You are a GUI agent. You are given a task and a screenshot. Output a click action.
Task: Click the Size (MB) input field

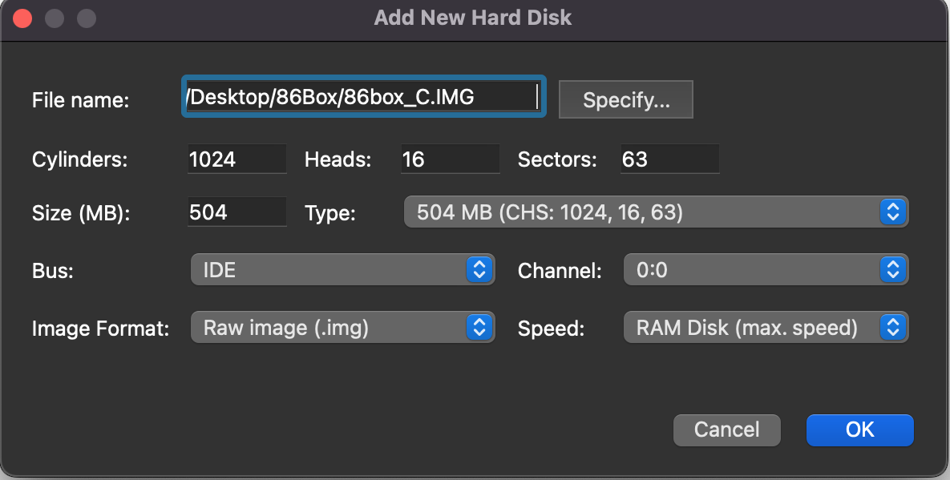coord(236,212)
